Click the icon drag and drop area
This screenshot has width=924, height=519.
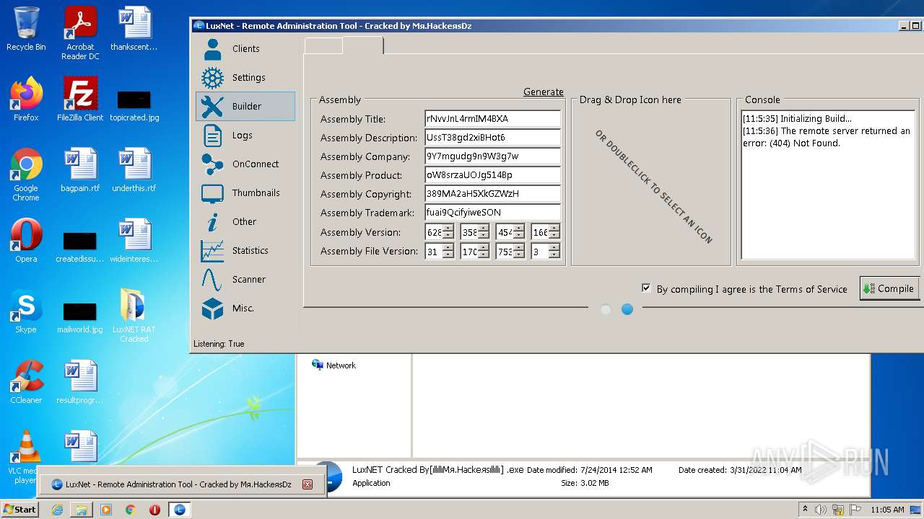651,185
